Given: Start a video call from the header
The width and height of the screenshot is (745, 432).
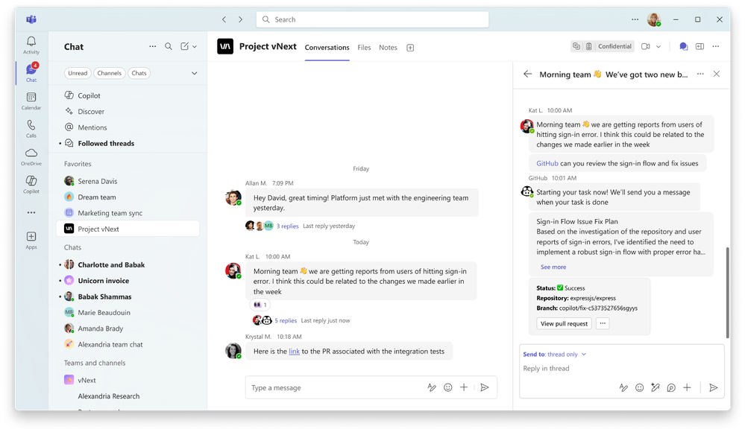Looking at the screenshot, I should (646, 46).
